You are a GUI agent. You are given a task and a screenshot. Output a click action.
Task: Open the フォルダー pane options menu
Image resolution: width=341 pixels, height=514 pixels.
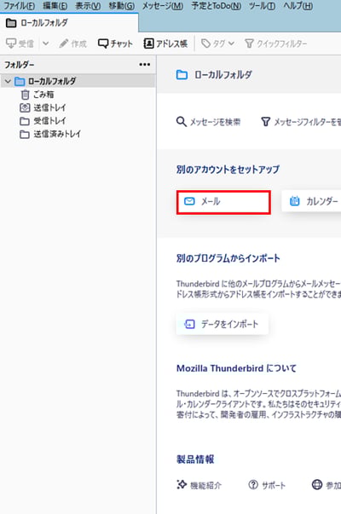pos(145,65)
